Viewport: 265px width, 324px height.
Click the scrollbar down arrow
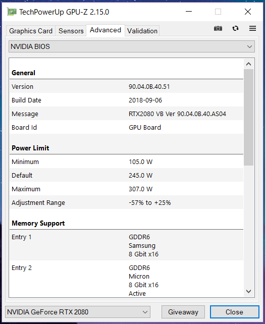249,291
